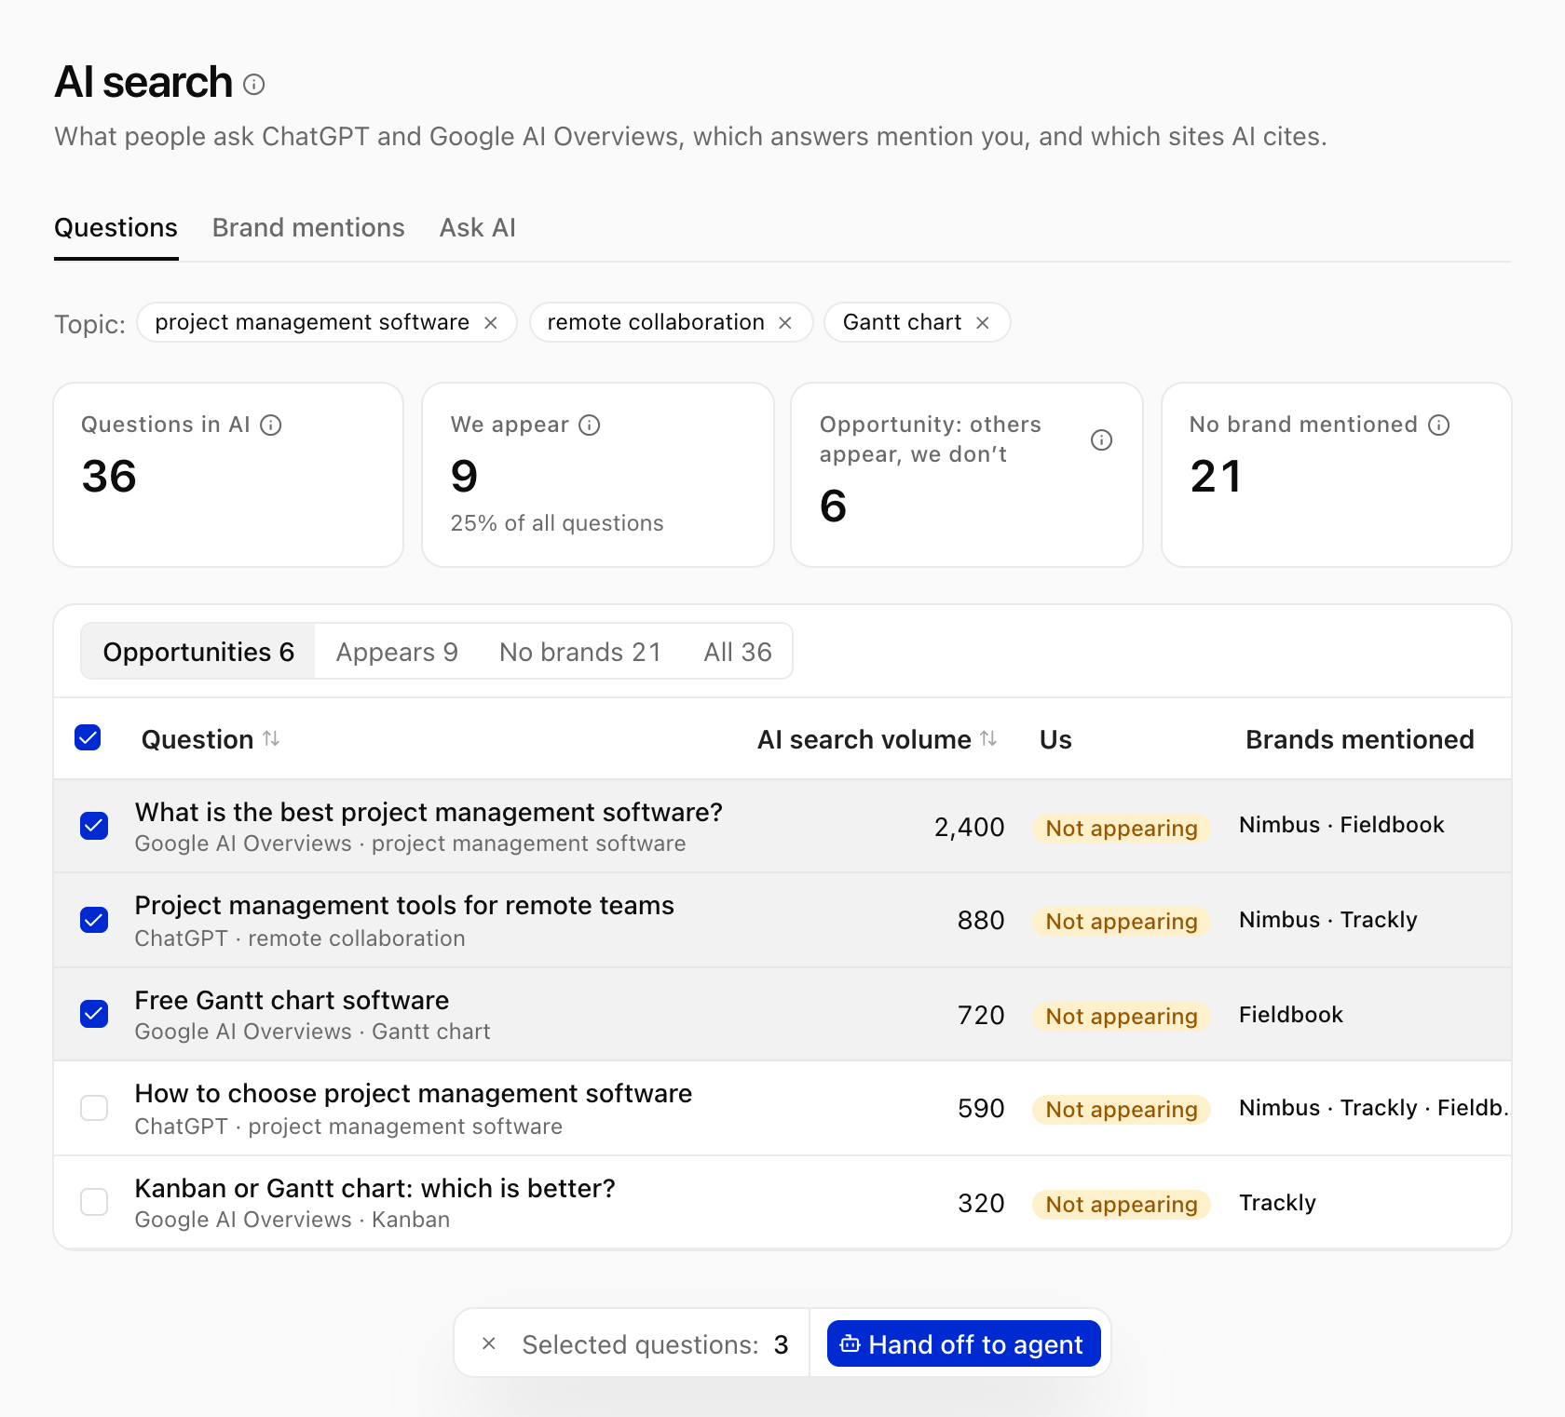Click Hand off to agent button
Viewport: 1565px width, 1417px height.
(x=963, y=1343)
